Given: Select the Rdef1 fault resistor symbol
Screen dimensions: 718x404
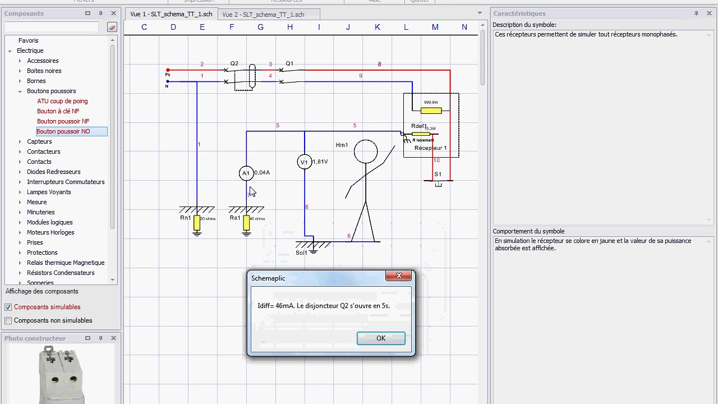Looking at the screenshot, I should [x=421, y=134].
